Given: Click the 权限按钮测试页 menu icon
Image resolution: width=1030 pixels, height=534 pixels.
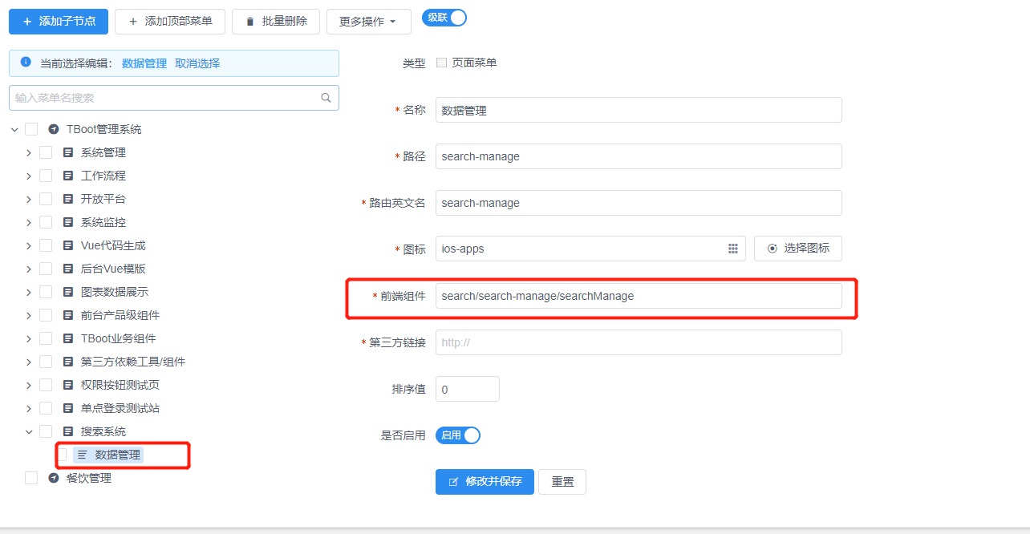Looking at the screenshot, I should click(68, 385).
